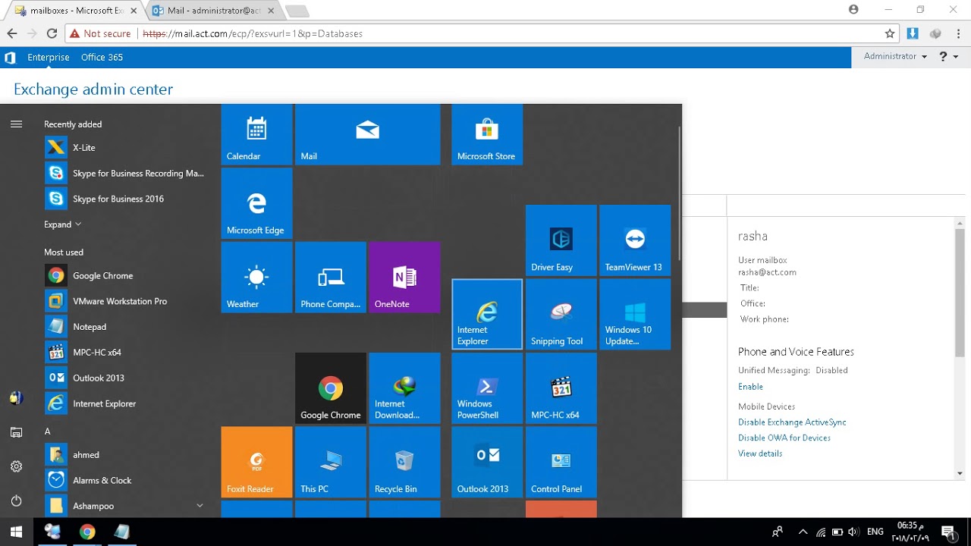
Task: Open the ahmed entry in app list
Action: click(x=125, y=455)
